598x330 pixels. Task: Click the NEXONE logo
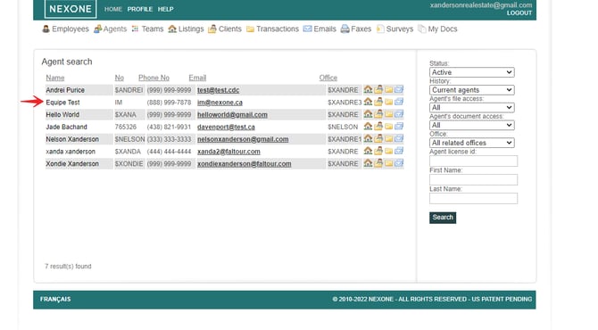[71, 9]
